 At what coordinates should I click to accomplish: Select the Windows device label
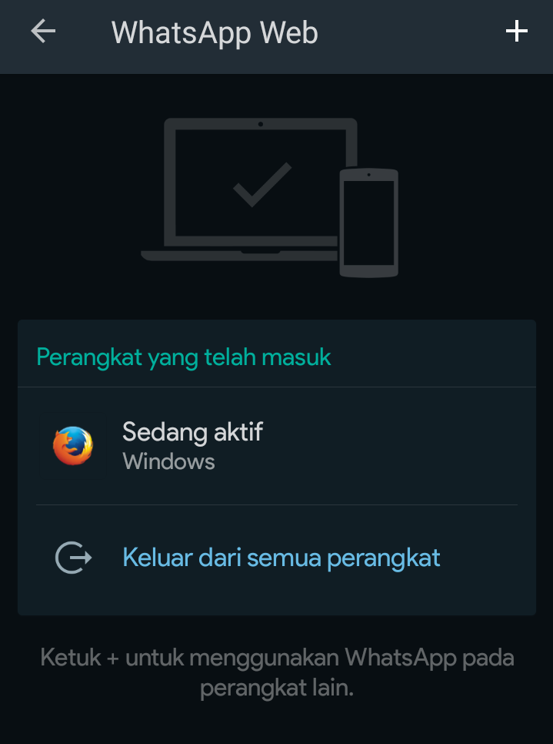click(168, 461)
